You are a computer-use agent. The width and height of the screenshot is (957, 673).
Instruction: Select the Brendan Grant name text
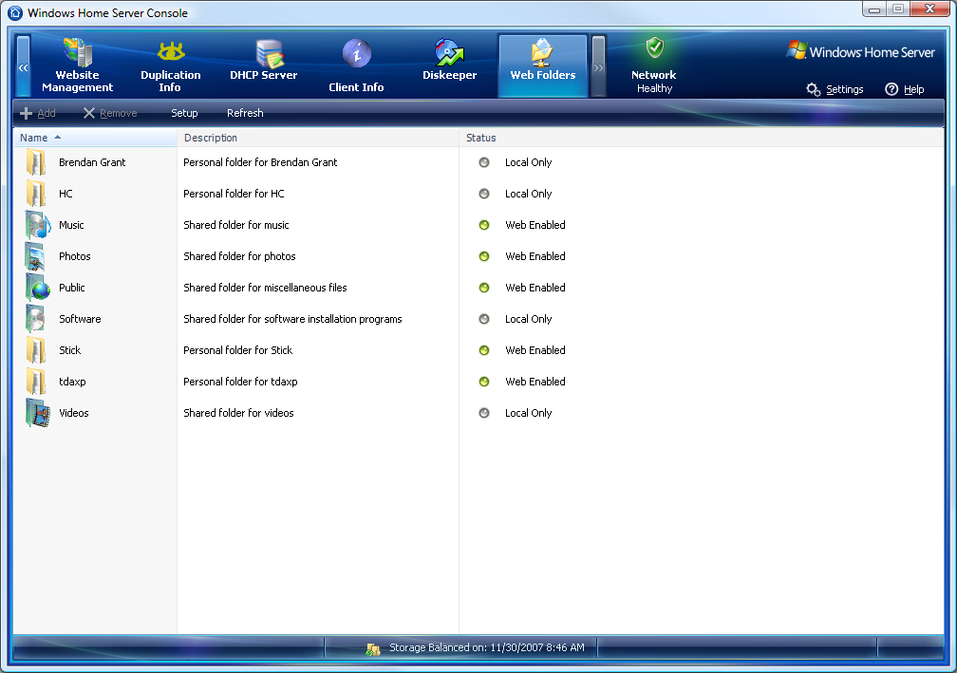(x=92, y=162)
